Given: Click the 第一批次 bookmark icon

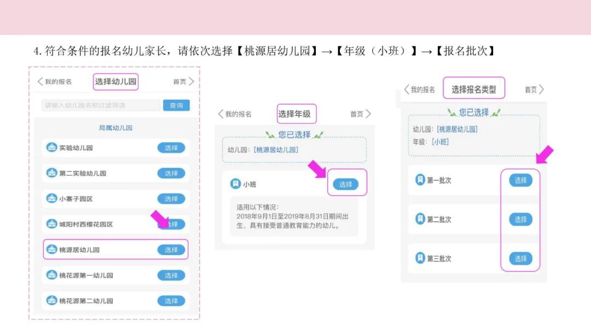Looking at the screenshot, I should (x=420, y=180).
